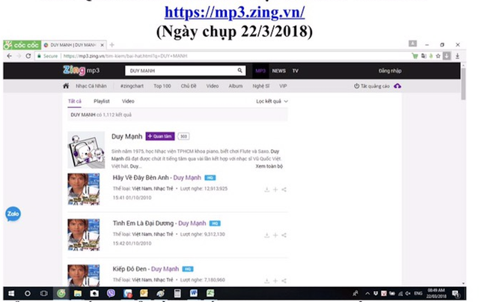This screenshot has height=302, width=479.
Task: Share the song Hãy Về Đây Bên Anh
Action: [284, 190]
